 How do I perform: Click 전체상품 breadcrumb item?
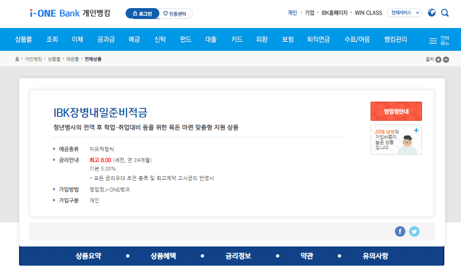93,59
